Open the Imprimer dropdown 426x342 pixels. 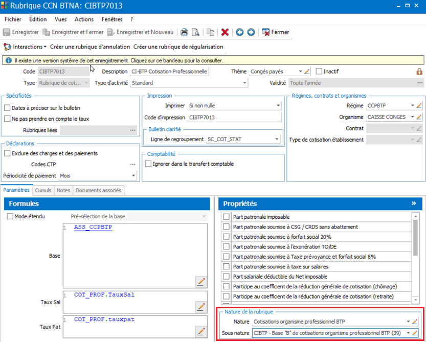(278, 106)
